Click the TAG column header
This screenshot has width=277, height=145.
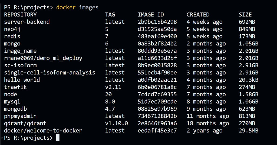(x=110, y=15)
